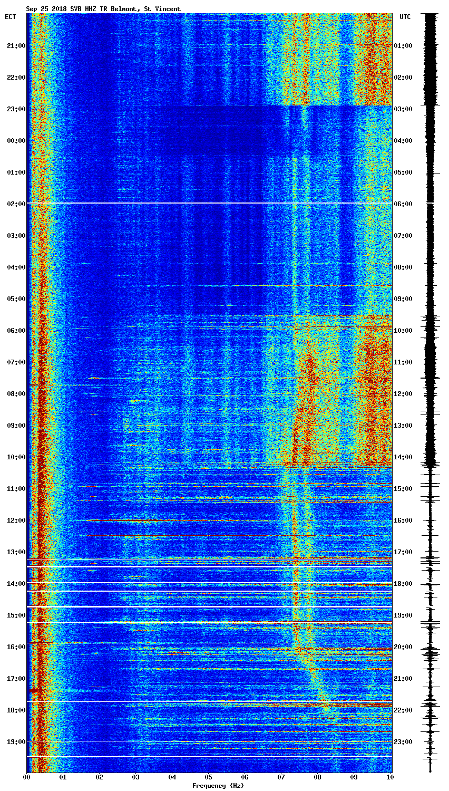Click the ECT axis '18:00' time label
Screen dimensions: 449x791
pyautogui.click(x=16, y=710)
